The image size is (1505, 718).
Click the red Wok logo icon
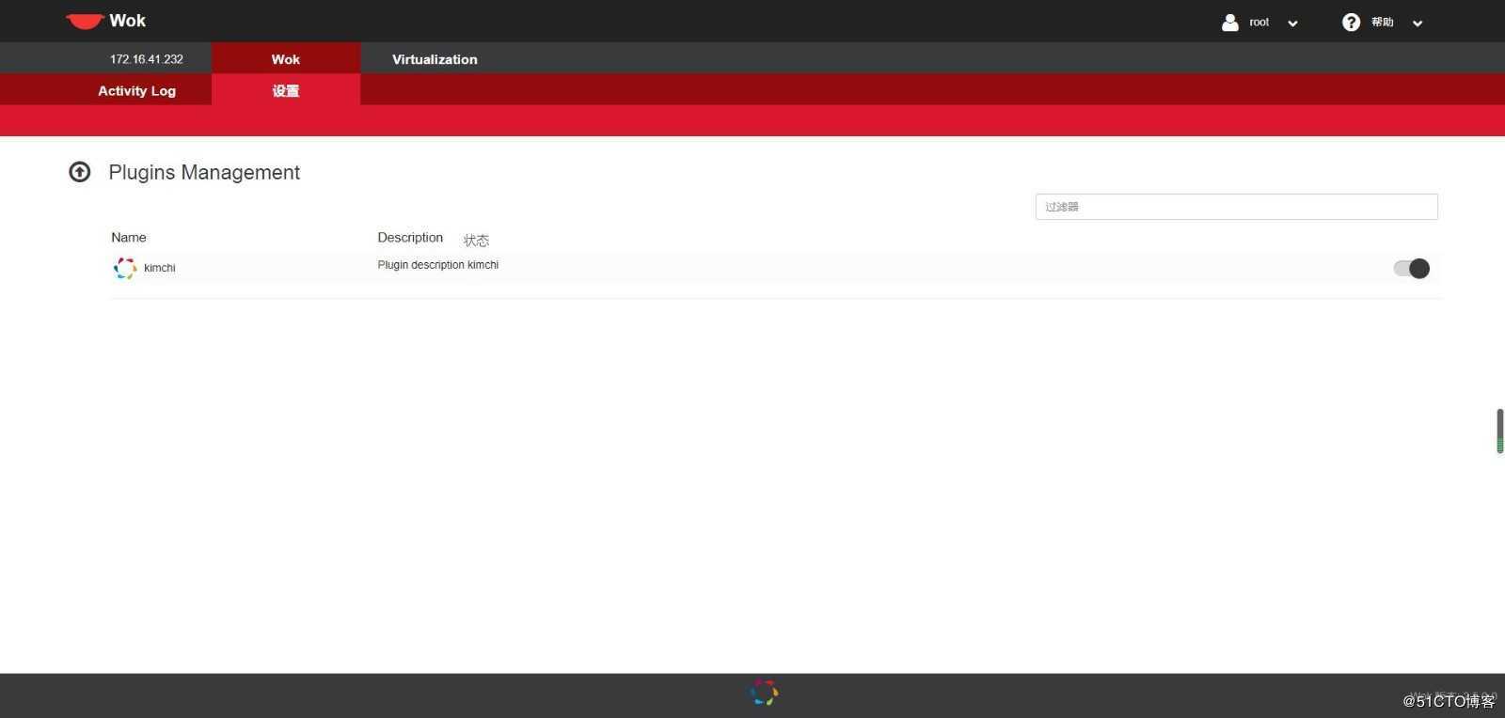(84, 22)
